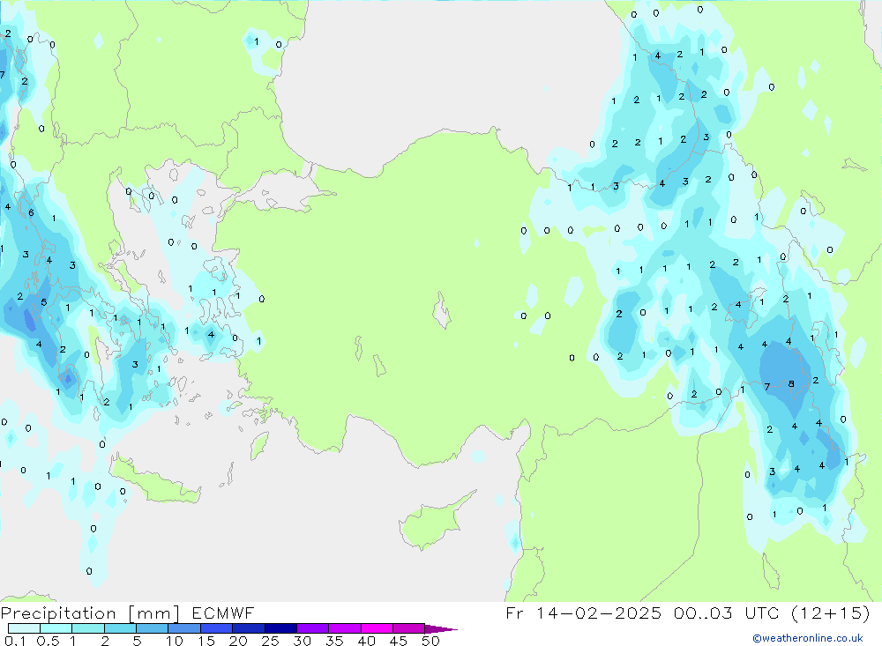Click the island of Cyprus on the map
This screenshot has height=646, width=882.
(x=432, y=524)
